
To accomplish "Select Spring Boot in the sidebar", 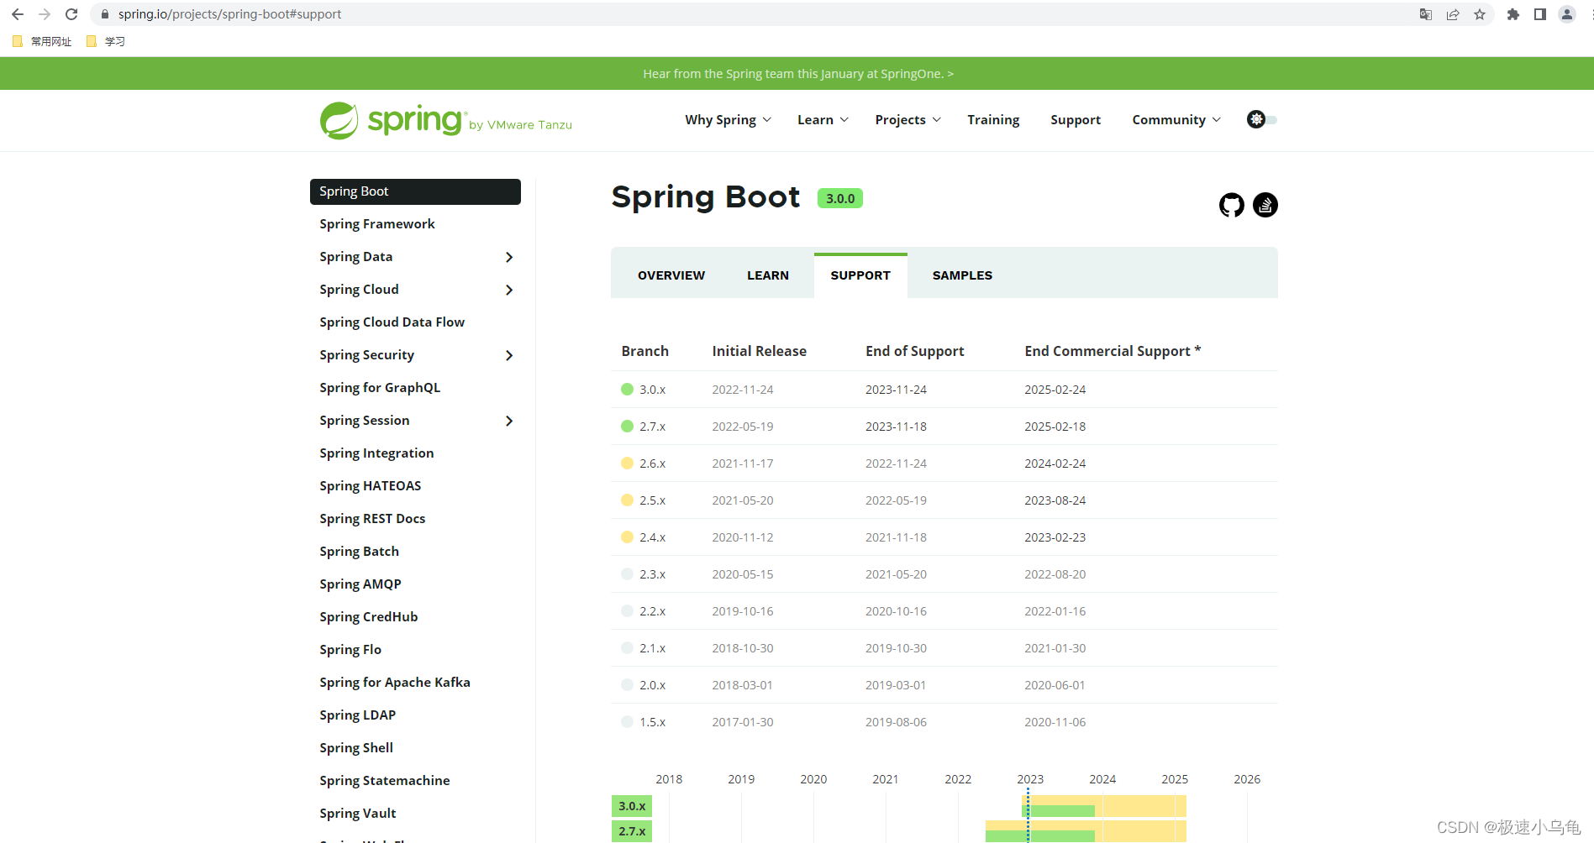I will 415,191.
